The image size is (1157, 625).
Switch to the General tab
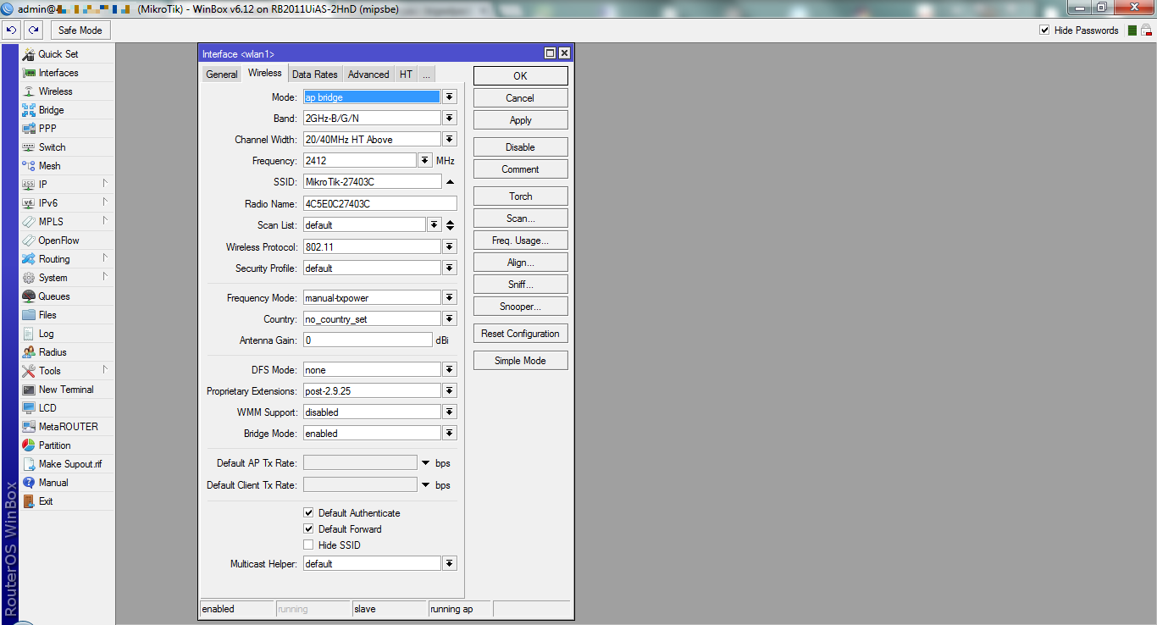tap(222, 75)
